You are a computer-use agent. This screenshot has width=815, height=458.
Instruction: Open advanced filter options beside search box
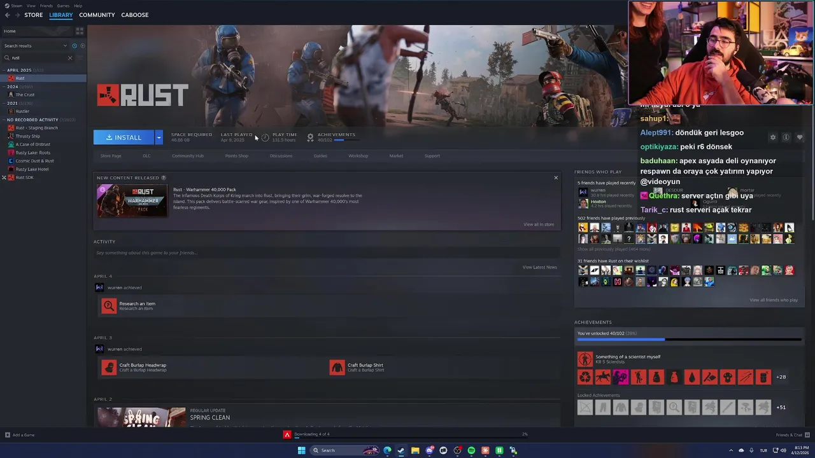click(x=80, y=58)
